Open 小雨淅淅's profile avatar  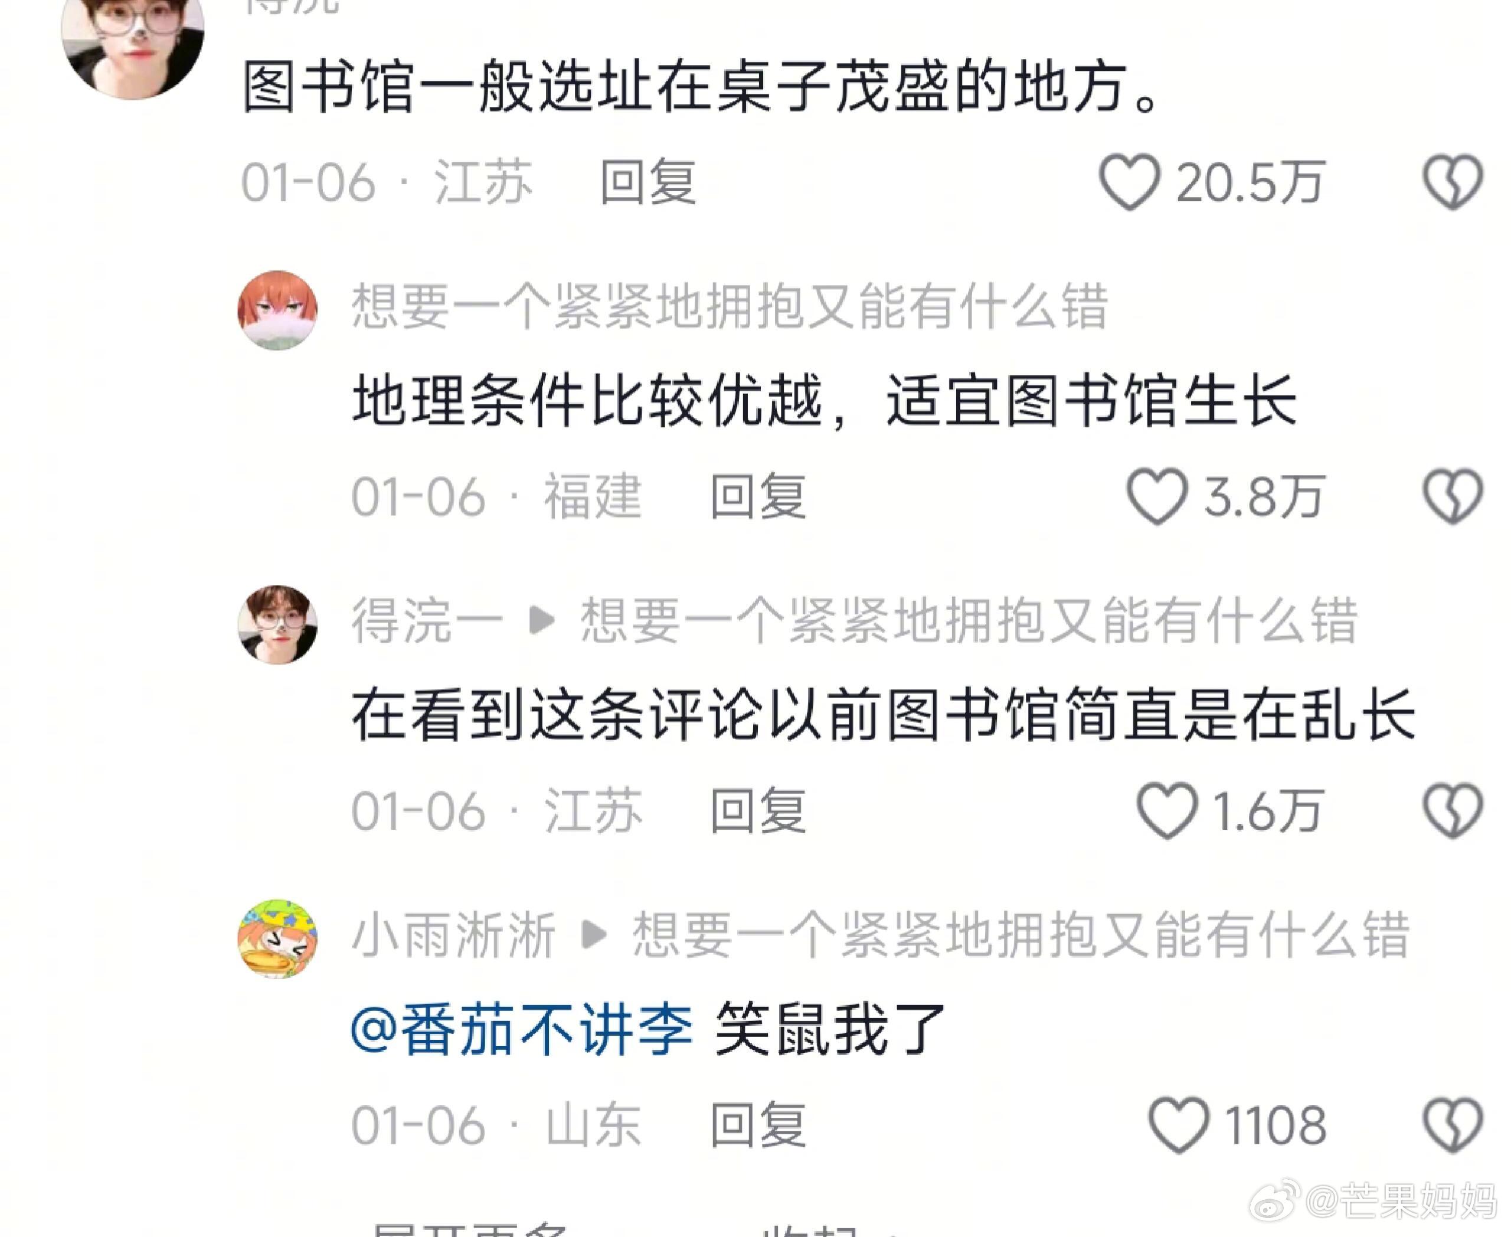pyautogui.click(x=277, y=938)
